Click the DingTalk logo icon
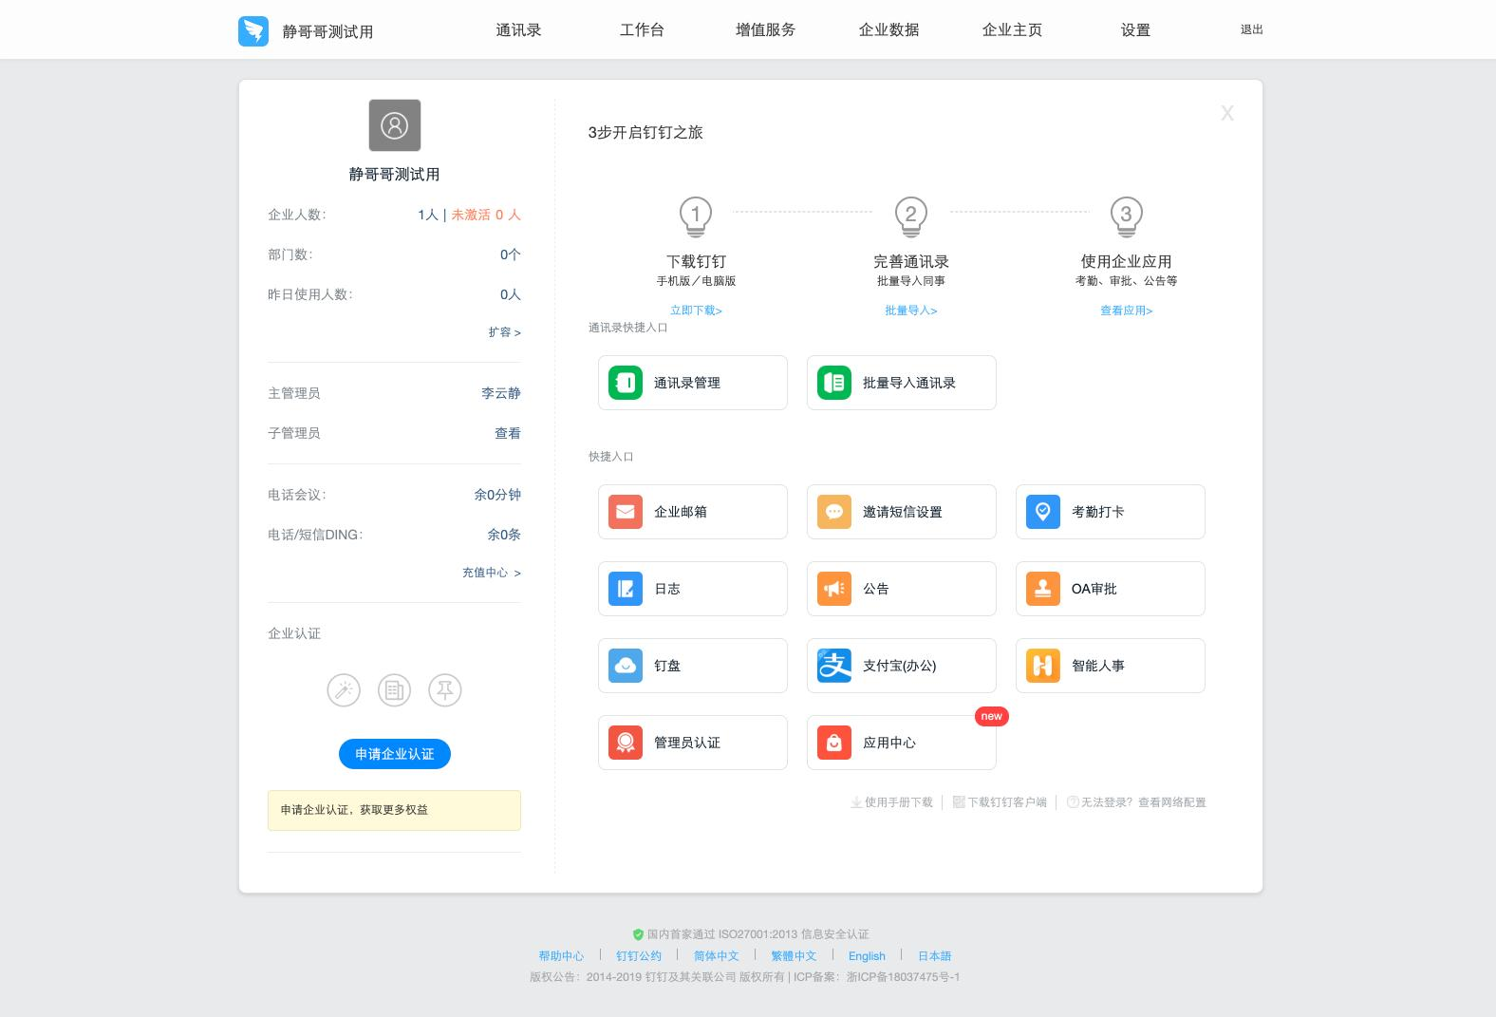The width and height of the screenshot is (1496, 1017). [x=253, y=30]
